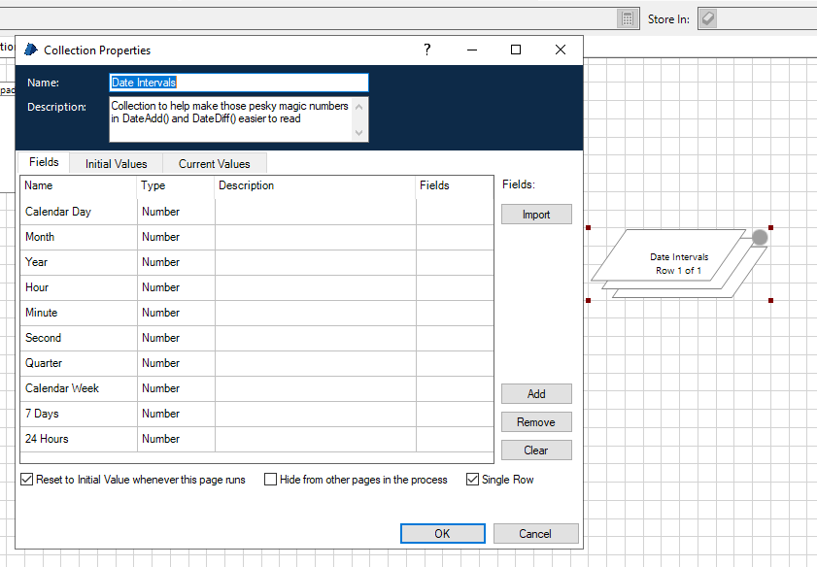Enable Hide from other pages checkbox
The width and height of the screenshot is (817, 567).
pos(270,480)
